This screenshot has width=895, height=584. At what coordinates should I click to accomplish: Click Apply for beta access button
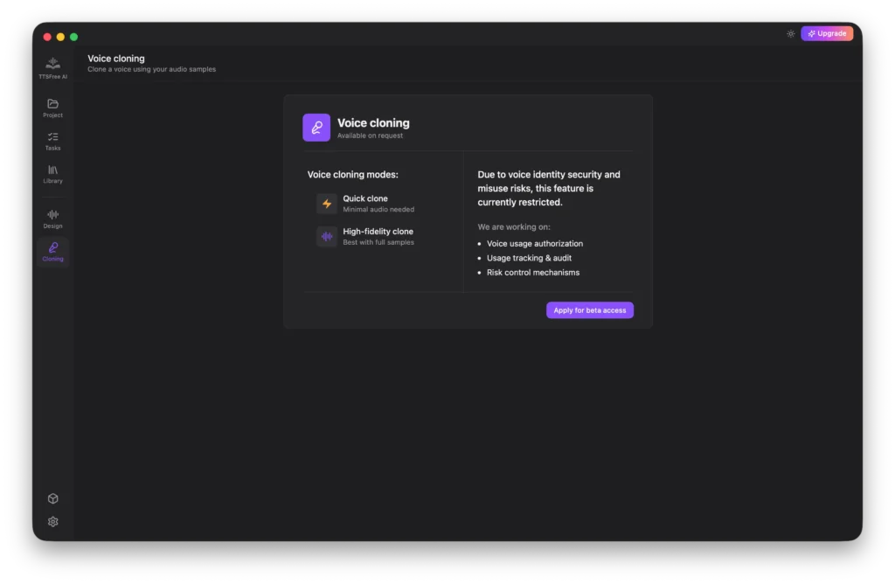tap(590, 310)
